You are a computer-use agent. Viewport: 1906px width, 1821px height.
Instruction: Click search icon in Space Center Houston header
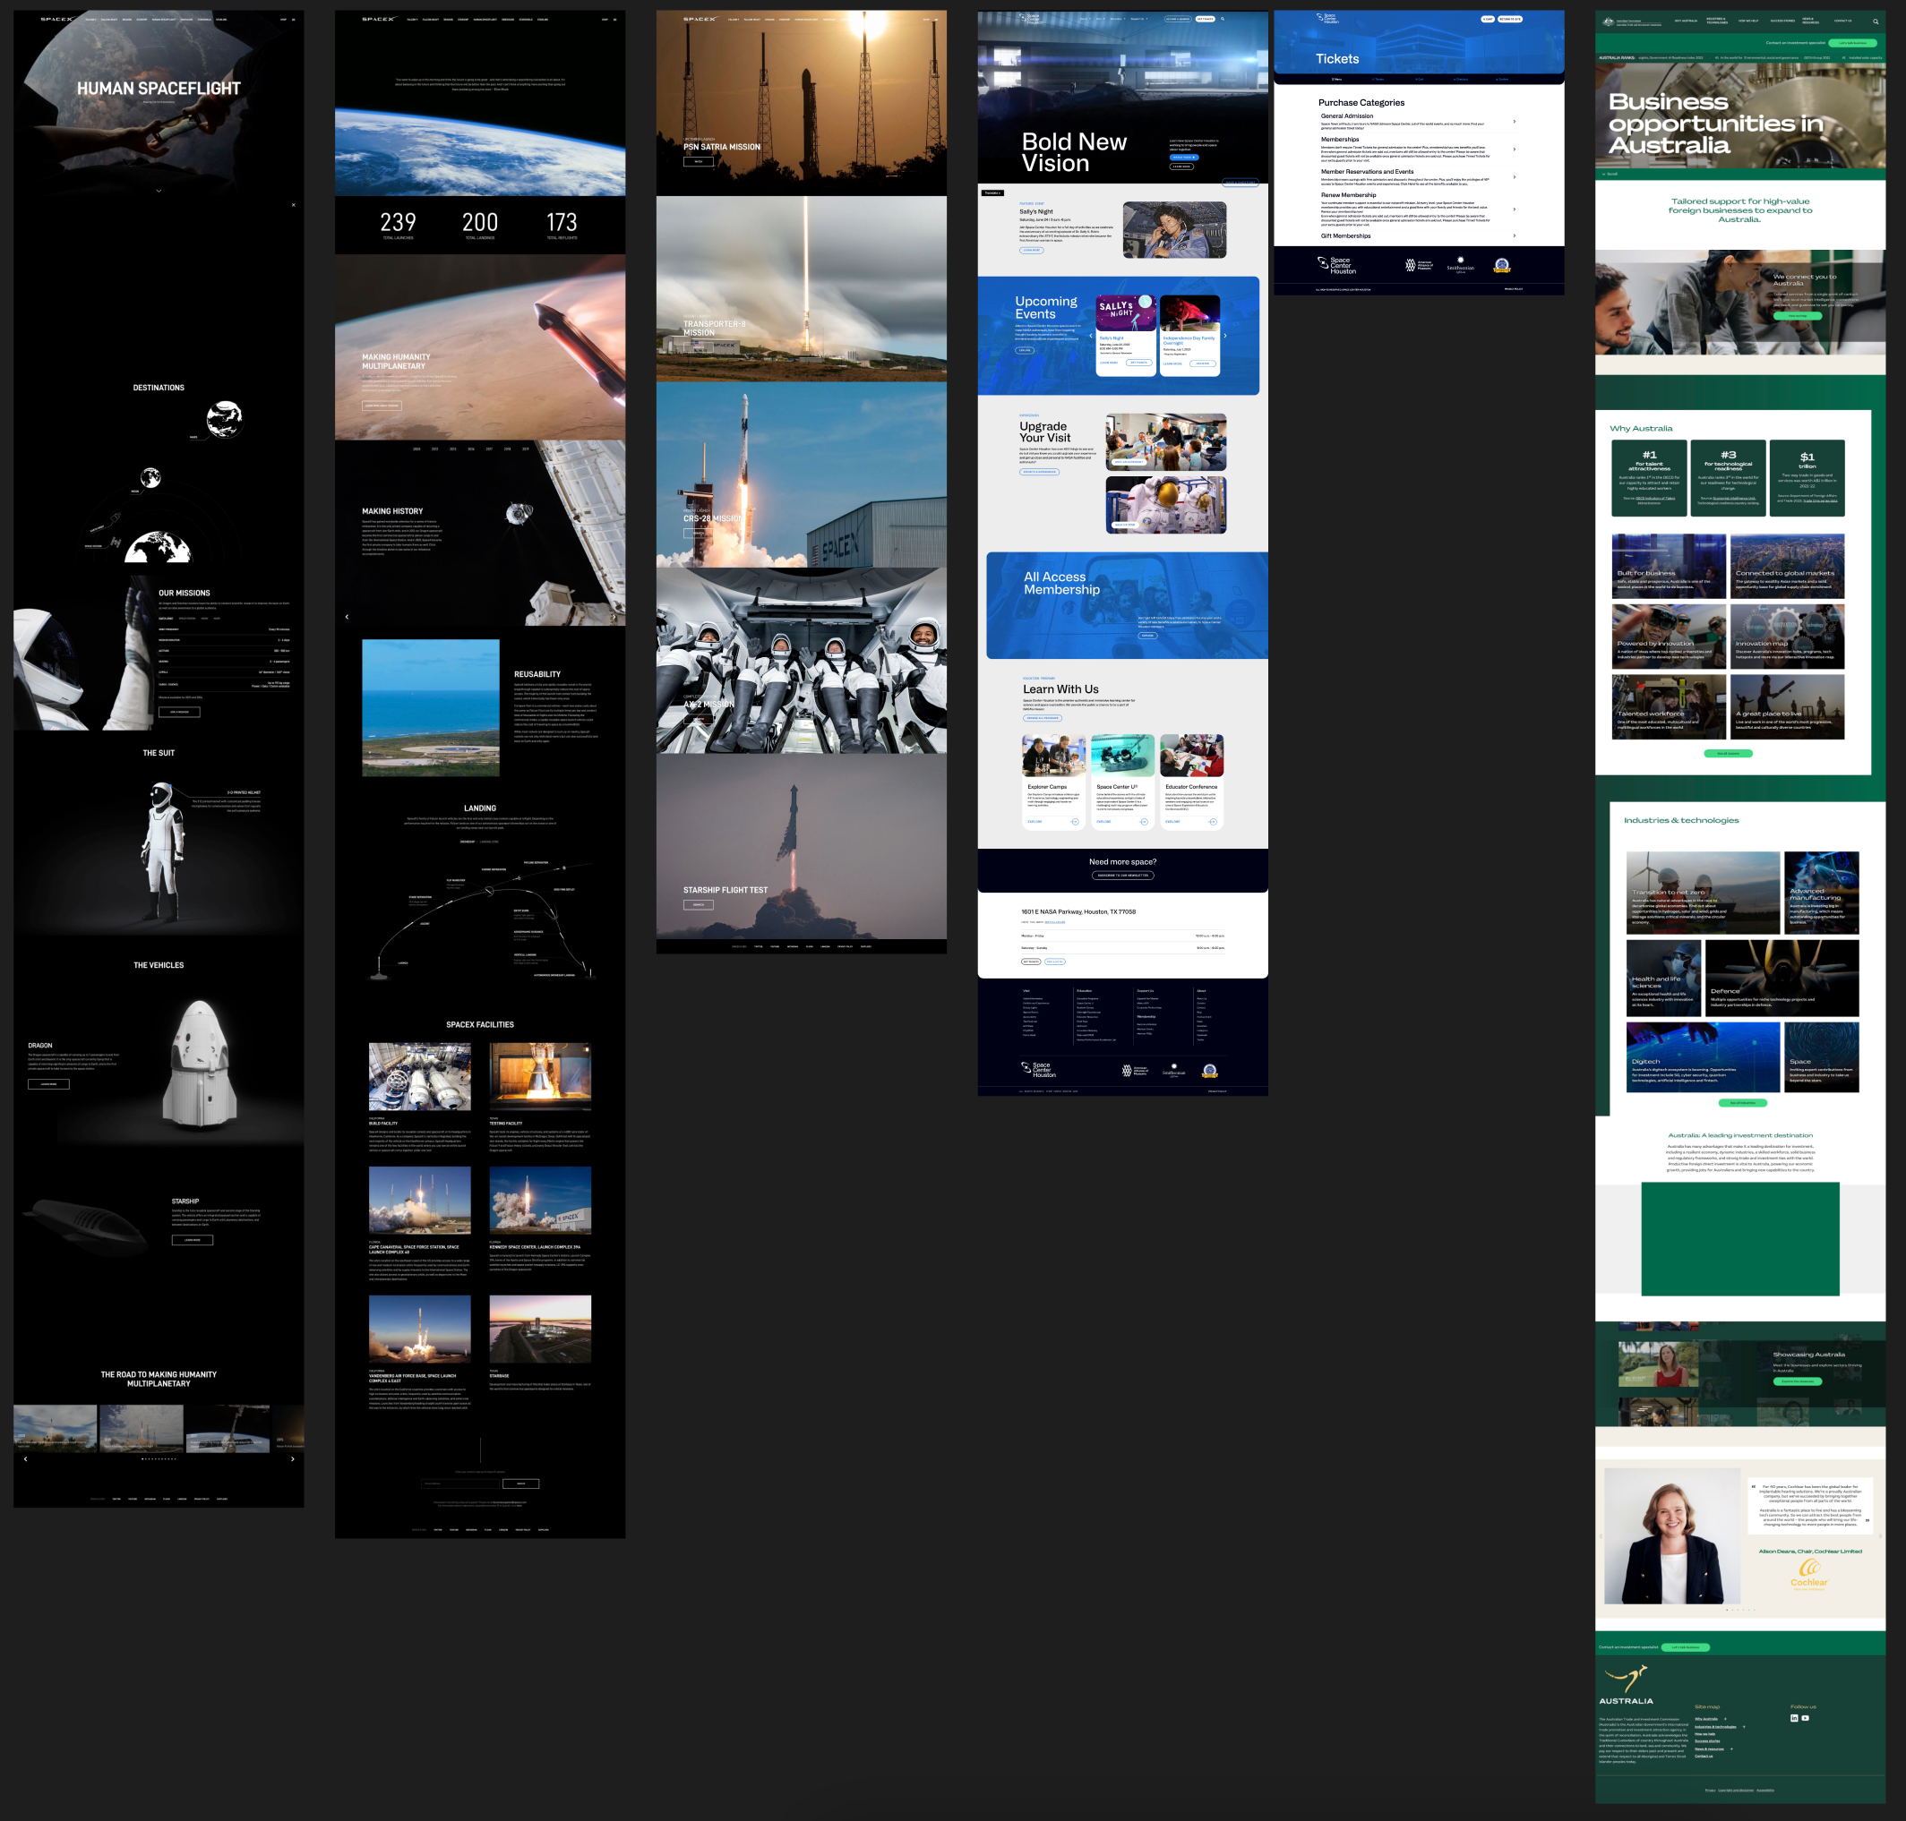[x=1223, y=19]
